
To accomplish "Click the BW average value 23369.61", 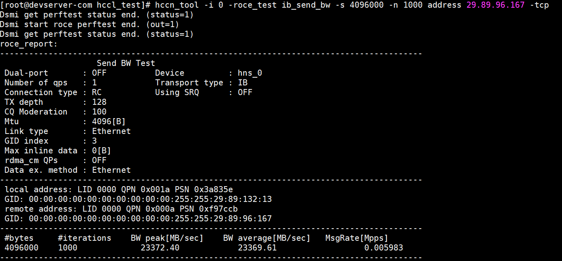I will click(x=257, y=248).
